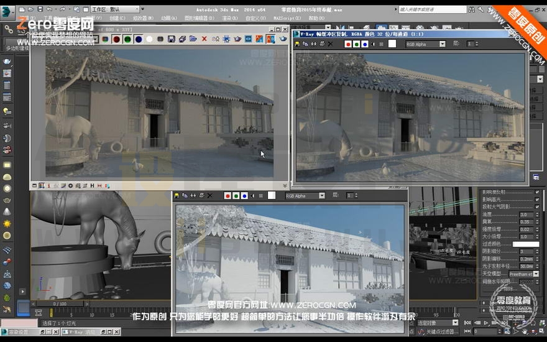
Task: Toggle the 影响漫反射 checkbox
Action: pos(537,192)
